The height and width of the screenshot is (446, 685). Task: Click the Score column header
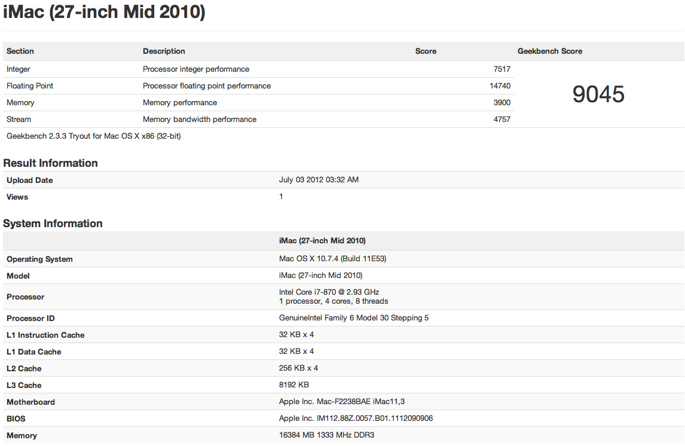[x=426, y=51]
